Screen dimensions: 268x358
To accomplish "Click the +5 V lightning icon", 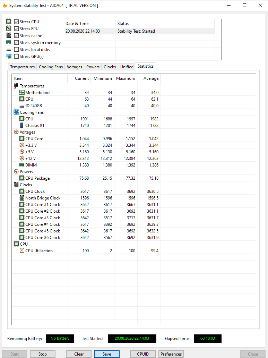I will tap(22, 152).
